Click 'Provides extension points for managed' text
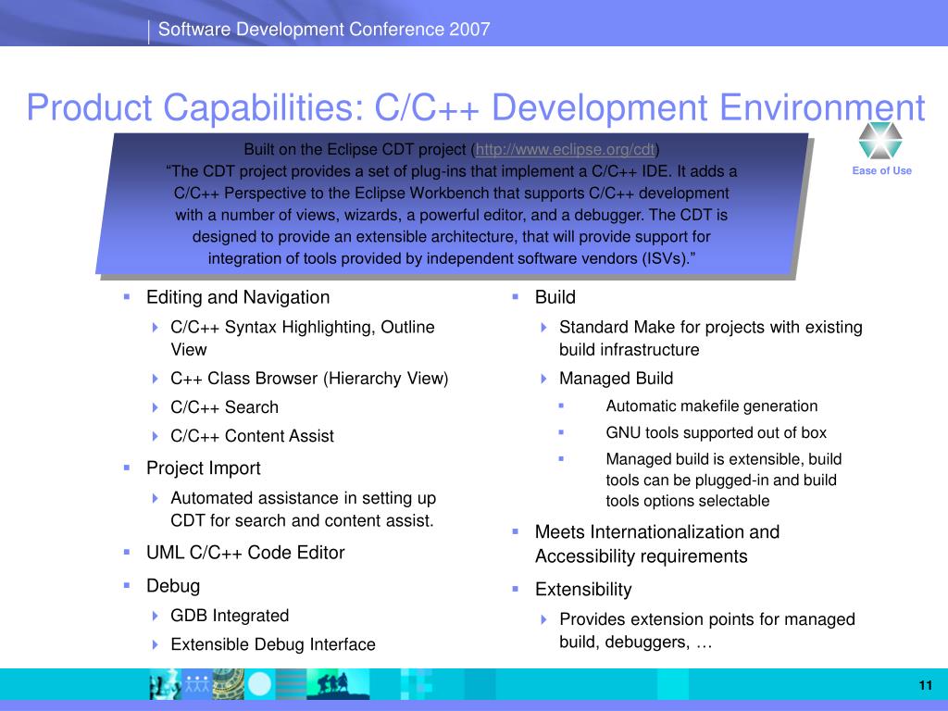The width and height of the screenshot is (948, 711). [706, 619]
